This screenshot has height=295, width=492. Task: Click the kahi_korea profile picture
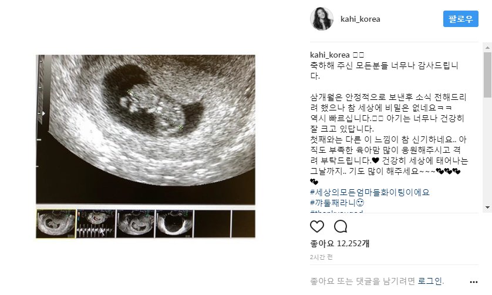coord(322,19)
